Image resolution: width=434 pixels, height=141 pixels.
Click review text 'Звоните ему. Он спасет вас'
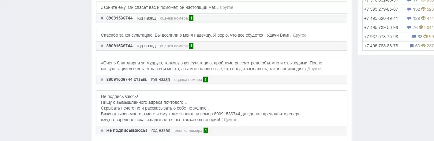pos(158,7)
